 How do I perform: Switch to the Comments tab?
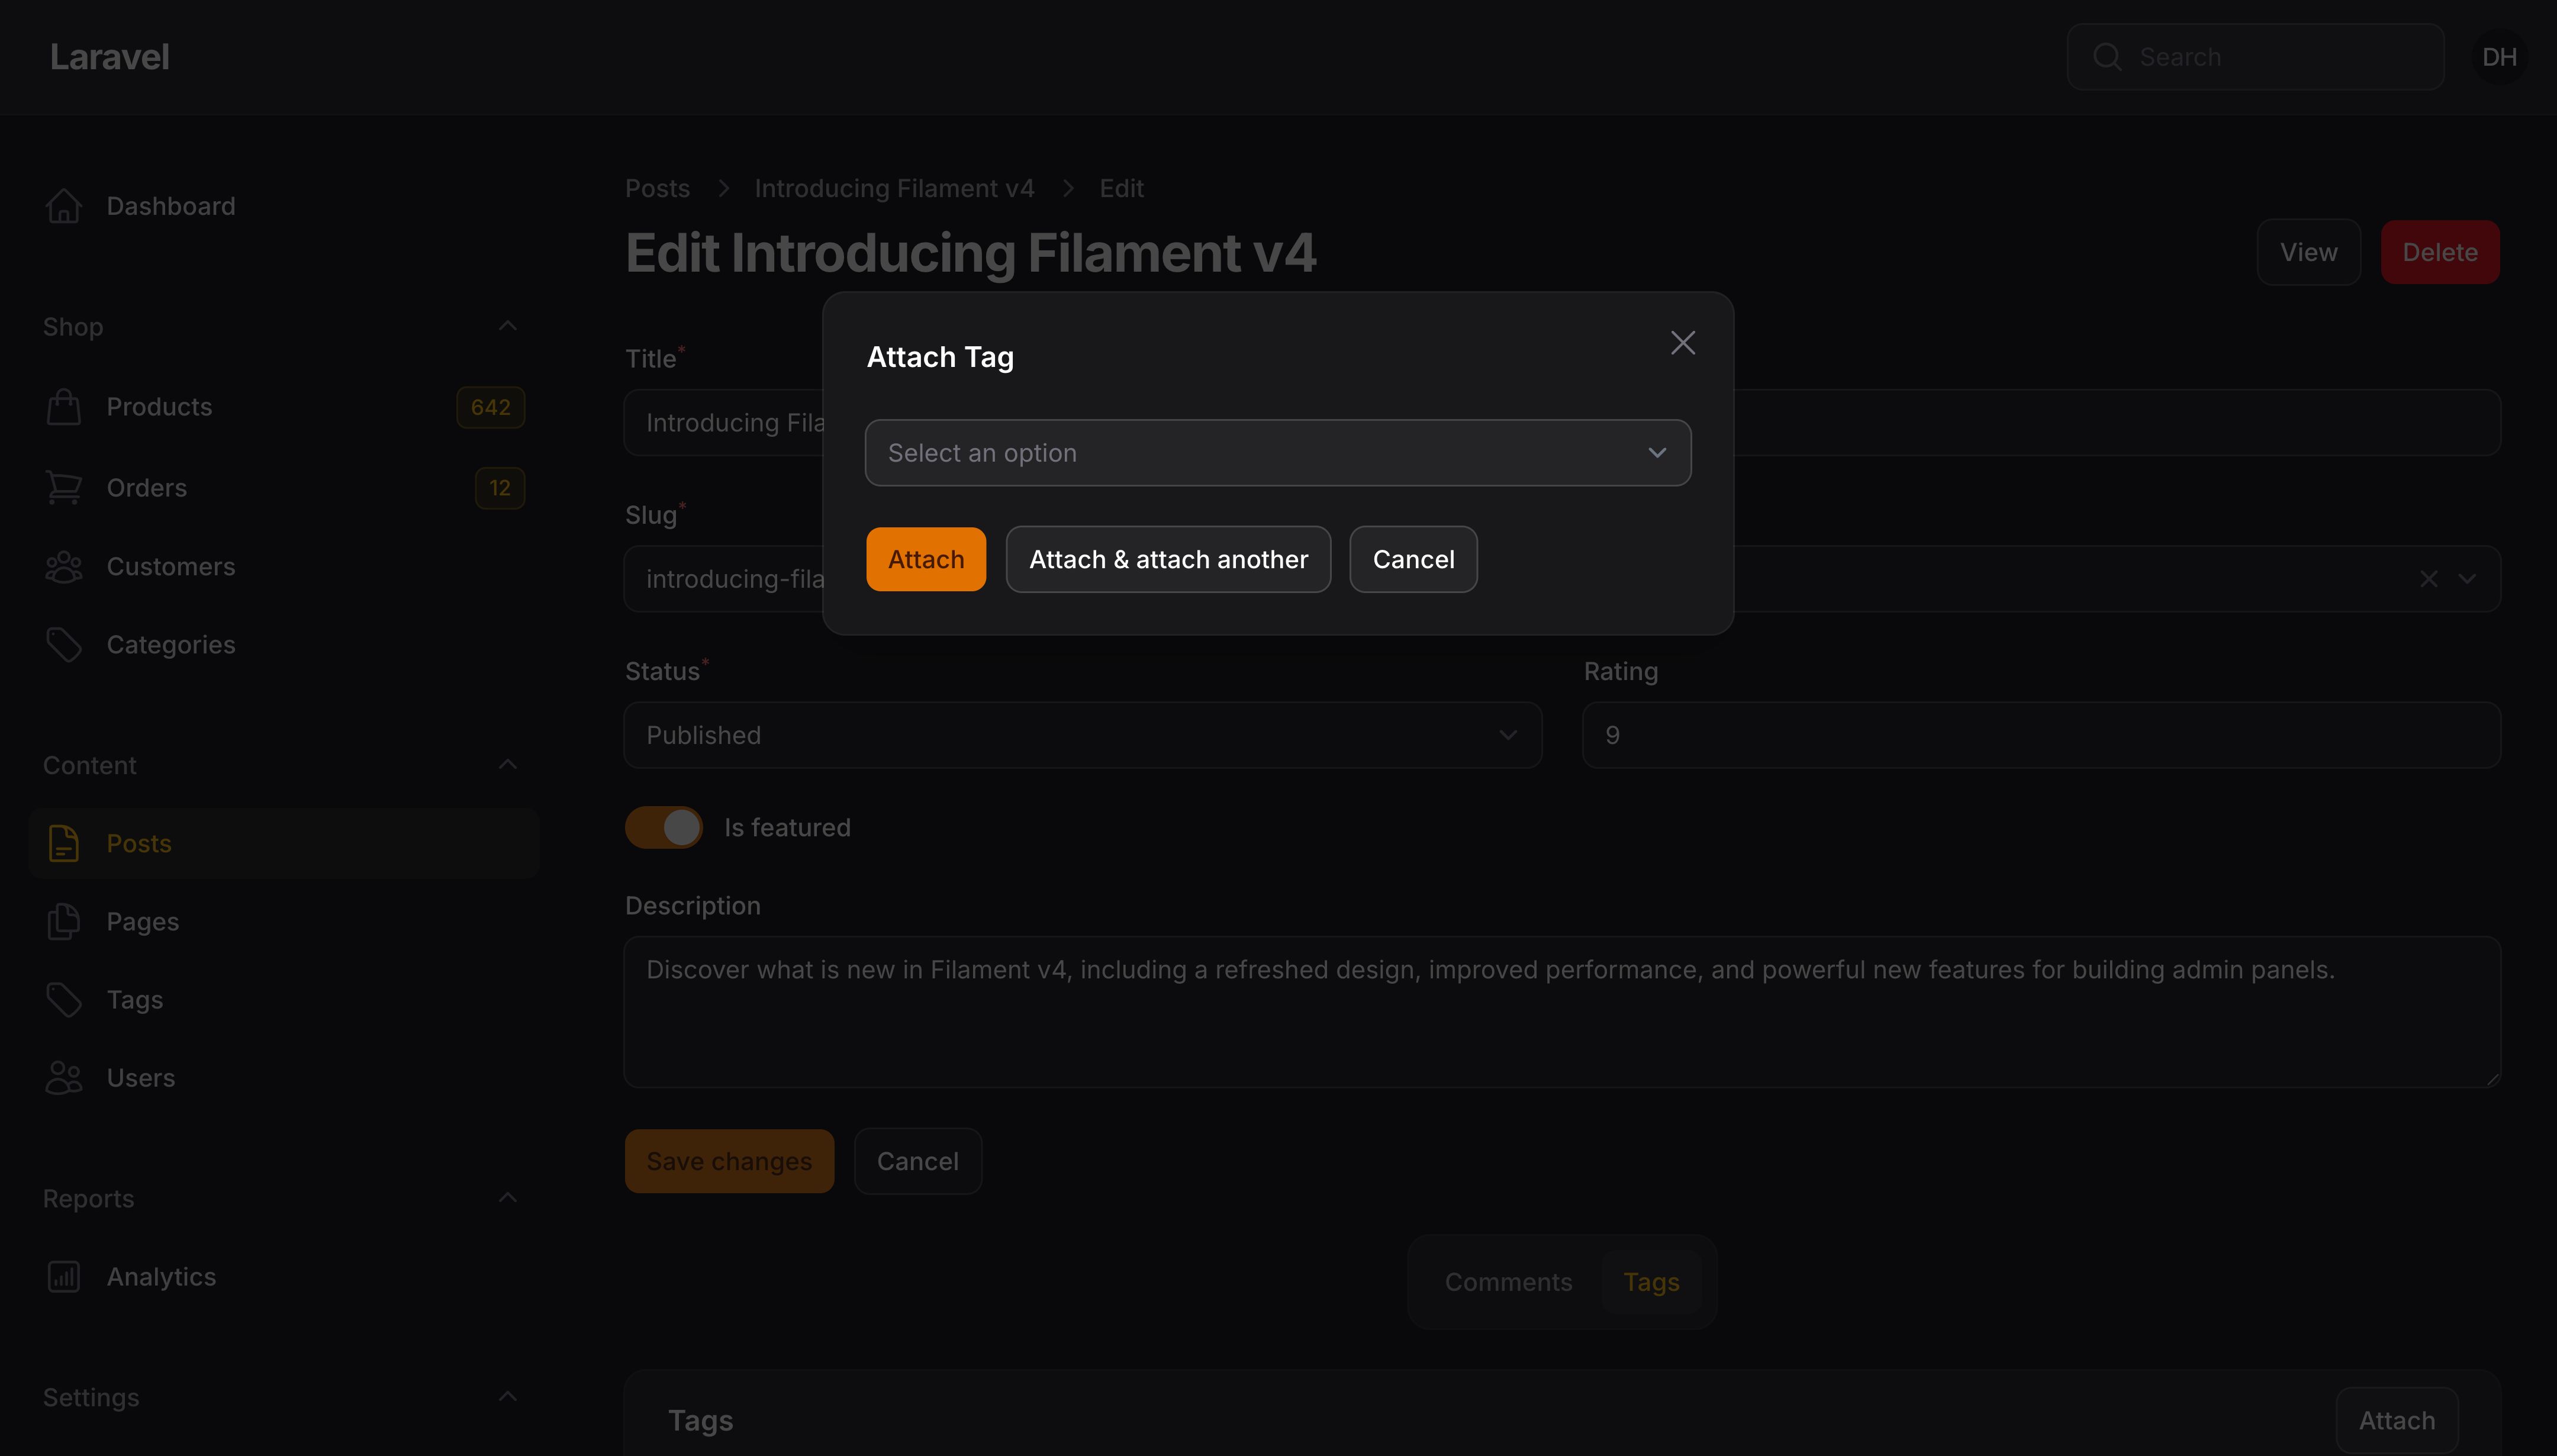click(1508, 1282)
